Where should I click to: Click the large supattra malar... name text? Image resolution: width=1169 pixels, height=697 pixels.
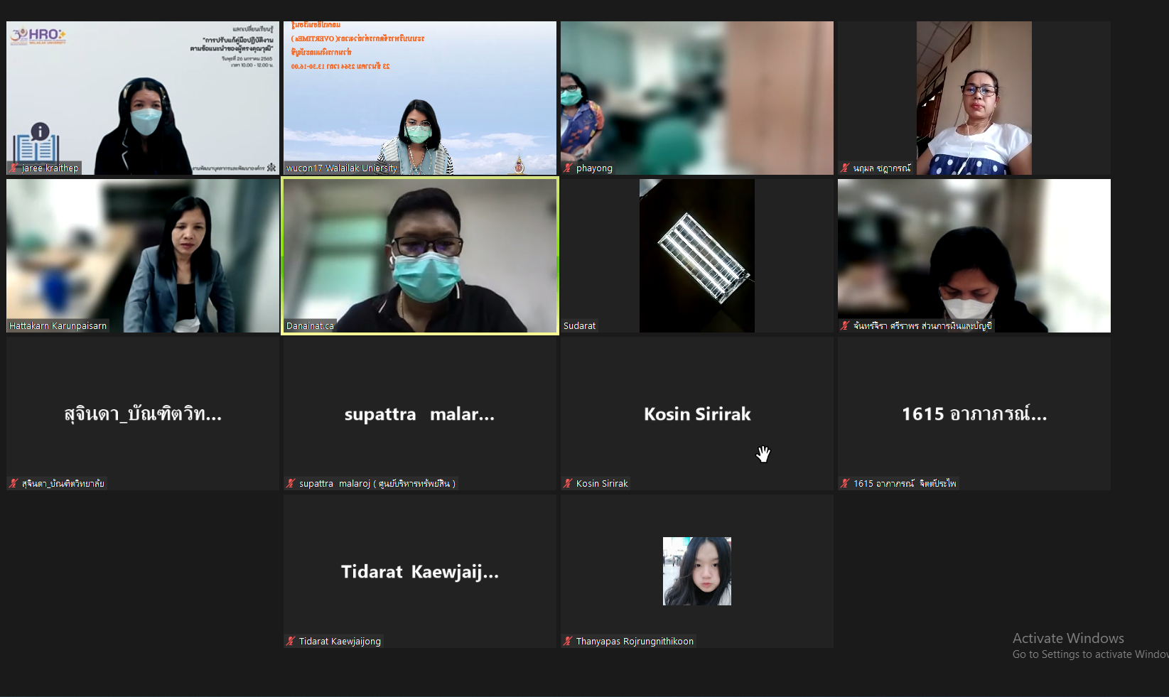point(420,414)
